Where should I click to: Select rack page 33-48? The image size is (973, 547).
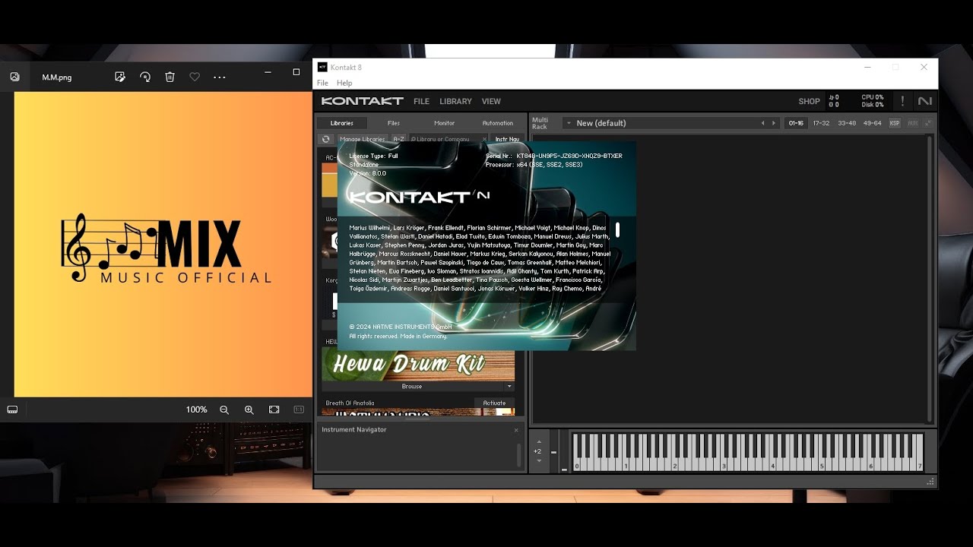point(847,123)
